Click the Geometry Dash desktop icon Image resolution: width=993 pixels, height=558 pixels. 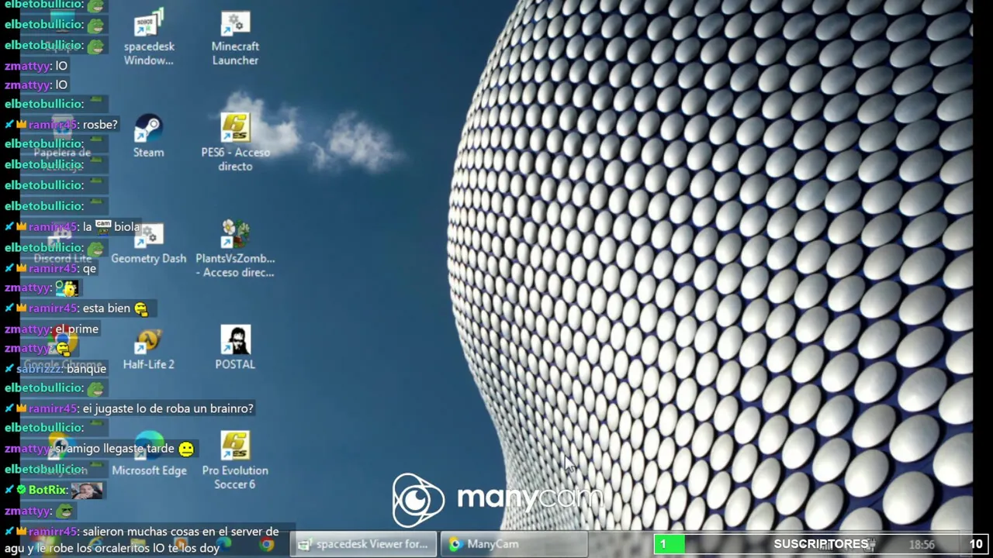pyautogui.click(x=148, y=243)
